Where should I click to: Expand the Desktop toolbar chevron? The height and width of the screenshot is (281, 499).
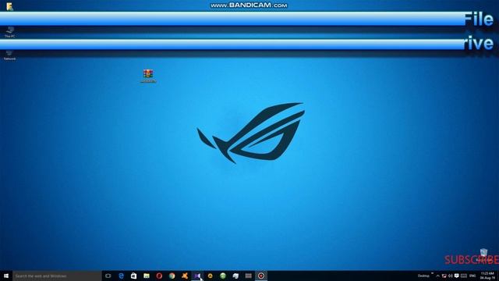432,274
